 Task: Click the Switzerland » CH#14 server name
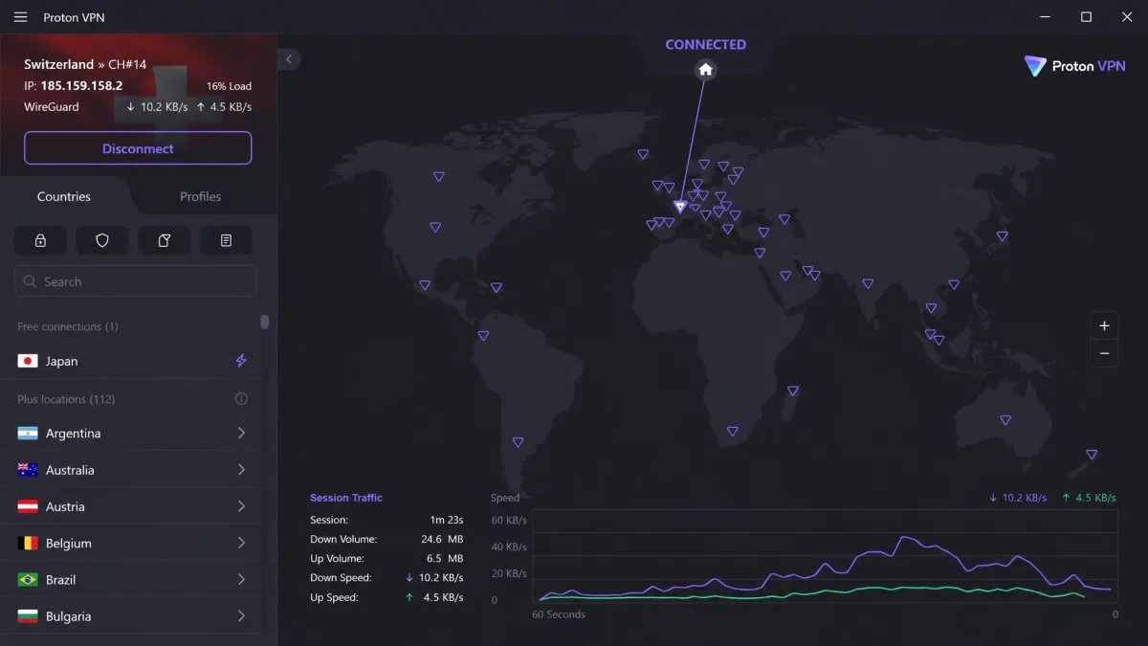pyautogui.click(x=85, y=64)
